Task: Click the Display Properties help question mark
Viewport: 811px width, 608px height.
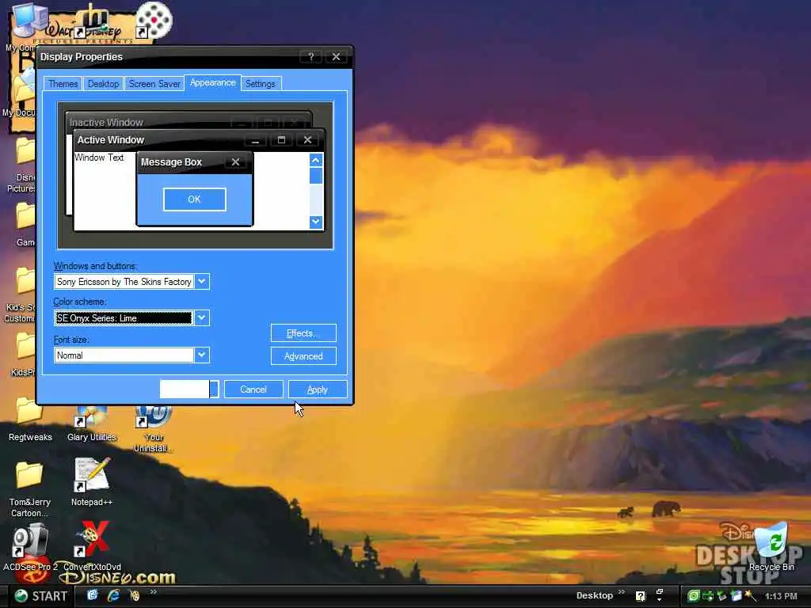Action: pos(310,57)
